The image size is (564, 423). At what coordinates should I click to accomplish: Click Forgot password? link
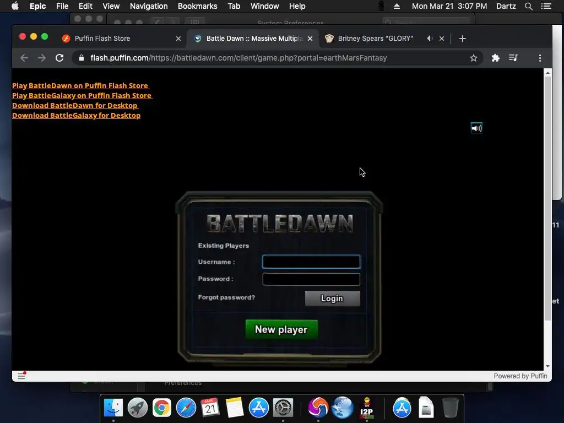click(226, 297)
